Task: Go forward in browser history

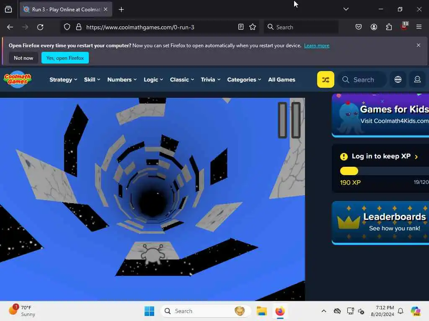Action: tap(25, 27)
